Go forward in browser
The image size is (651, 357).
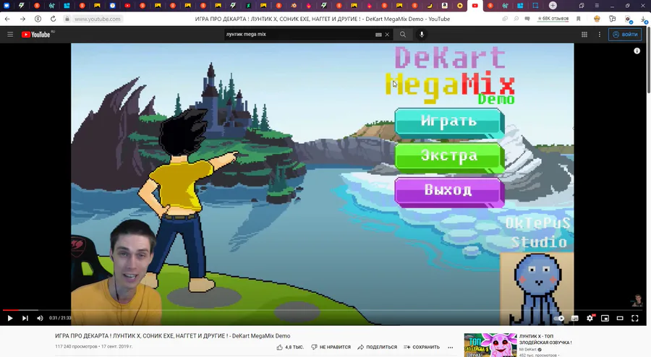(x=22, y=19)
